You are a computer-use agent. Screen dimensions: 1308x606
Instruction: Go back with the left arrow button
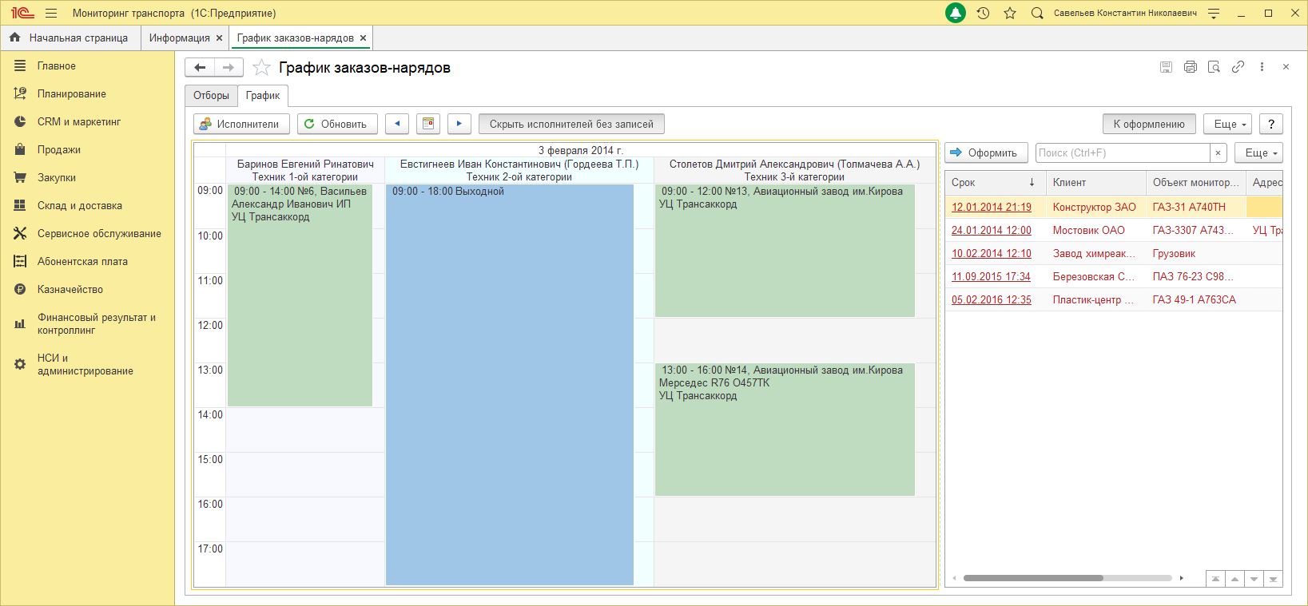click(200, 68)
